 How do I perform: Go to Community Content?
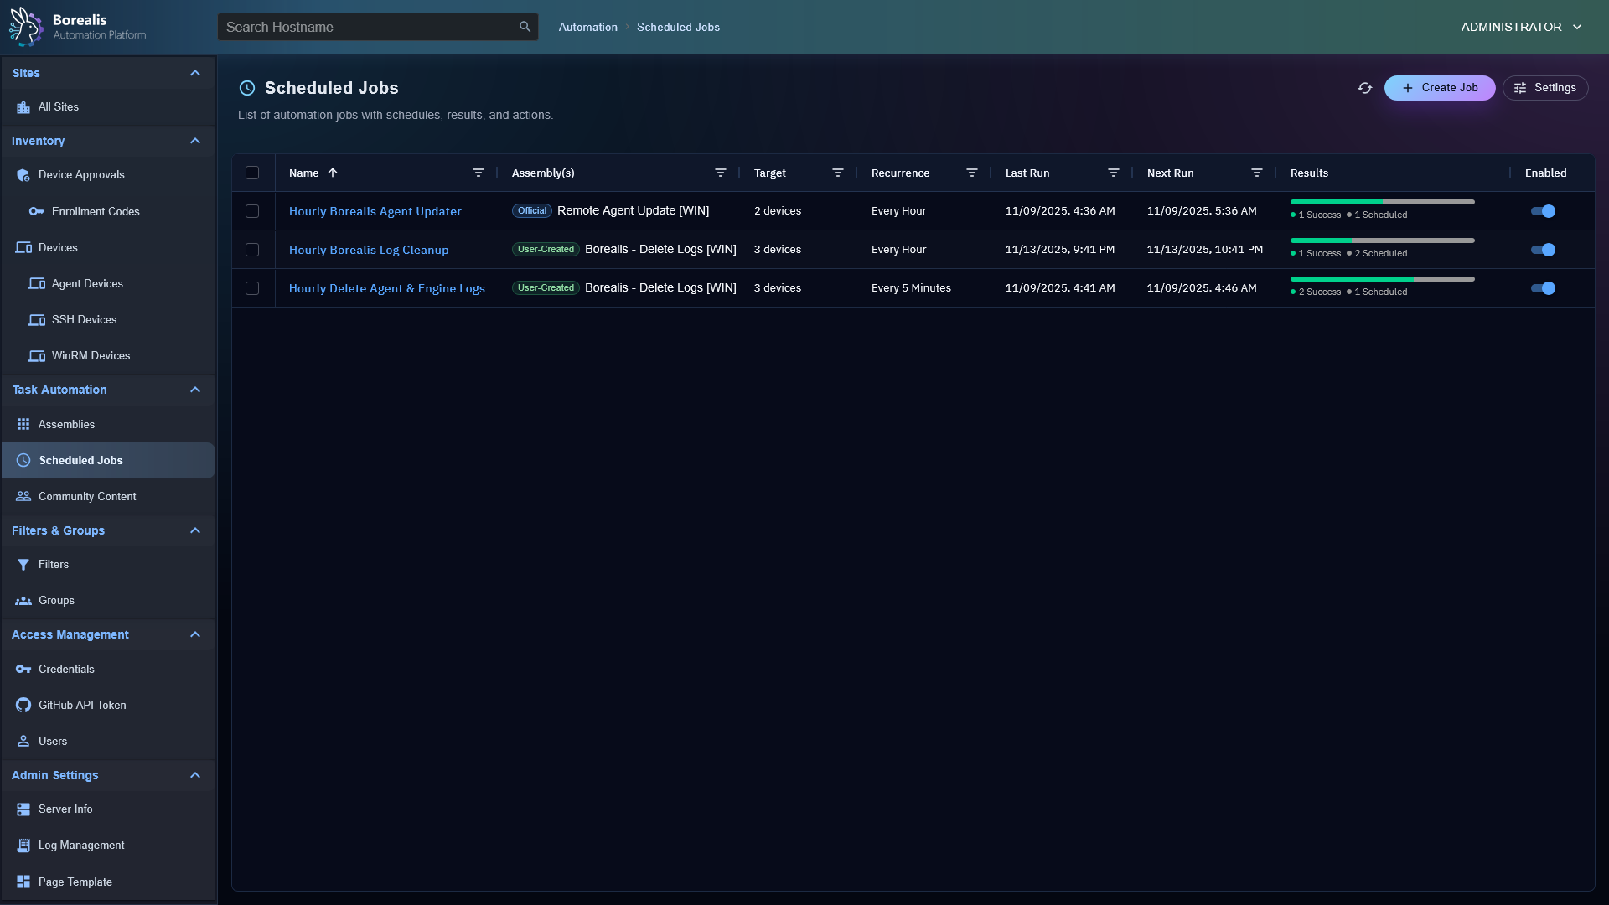point(87,497)
